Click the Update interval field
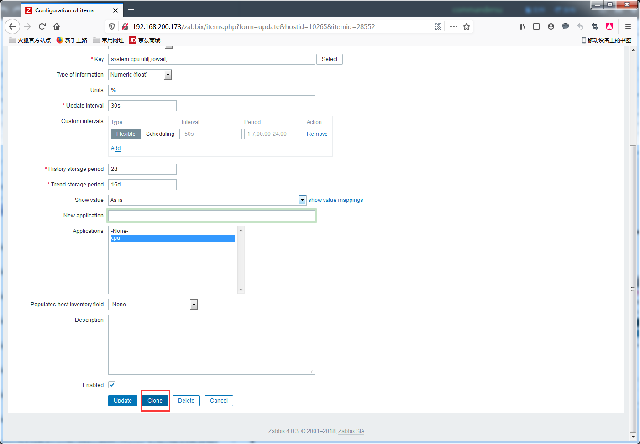This screenshot has height=444, width=640. tap(142, 106)
